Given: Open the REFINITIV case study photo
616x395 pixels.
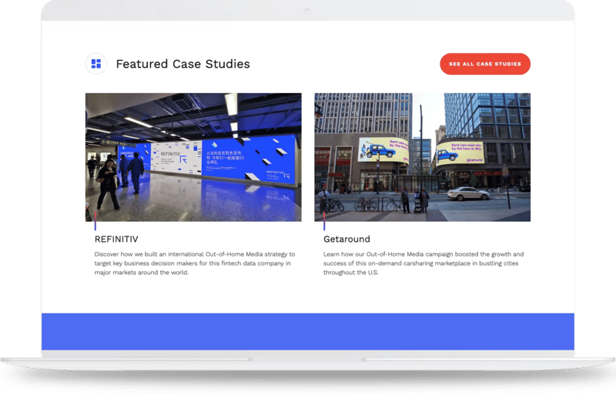Looking at the screenshot, I should 193,157.
